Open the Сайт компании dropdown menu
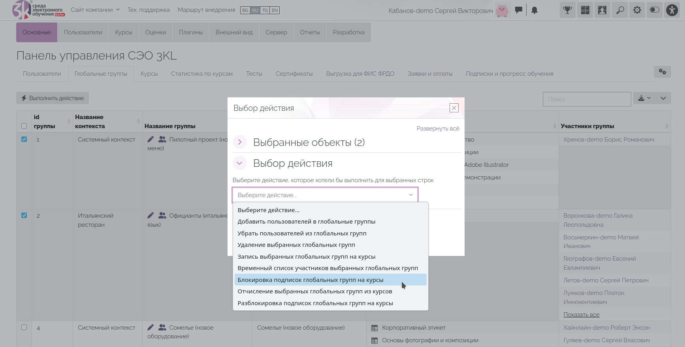This screenshot has width=685, height=347. pos(95,10)
